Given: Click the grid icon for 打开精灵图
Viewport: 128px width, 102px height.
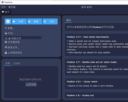Looking at the screenshot, I should point(6,42).
